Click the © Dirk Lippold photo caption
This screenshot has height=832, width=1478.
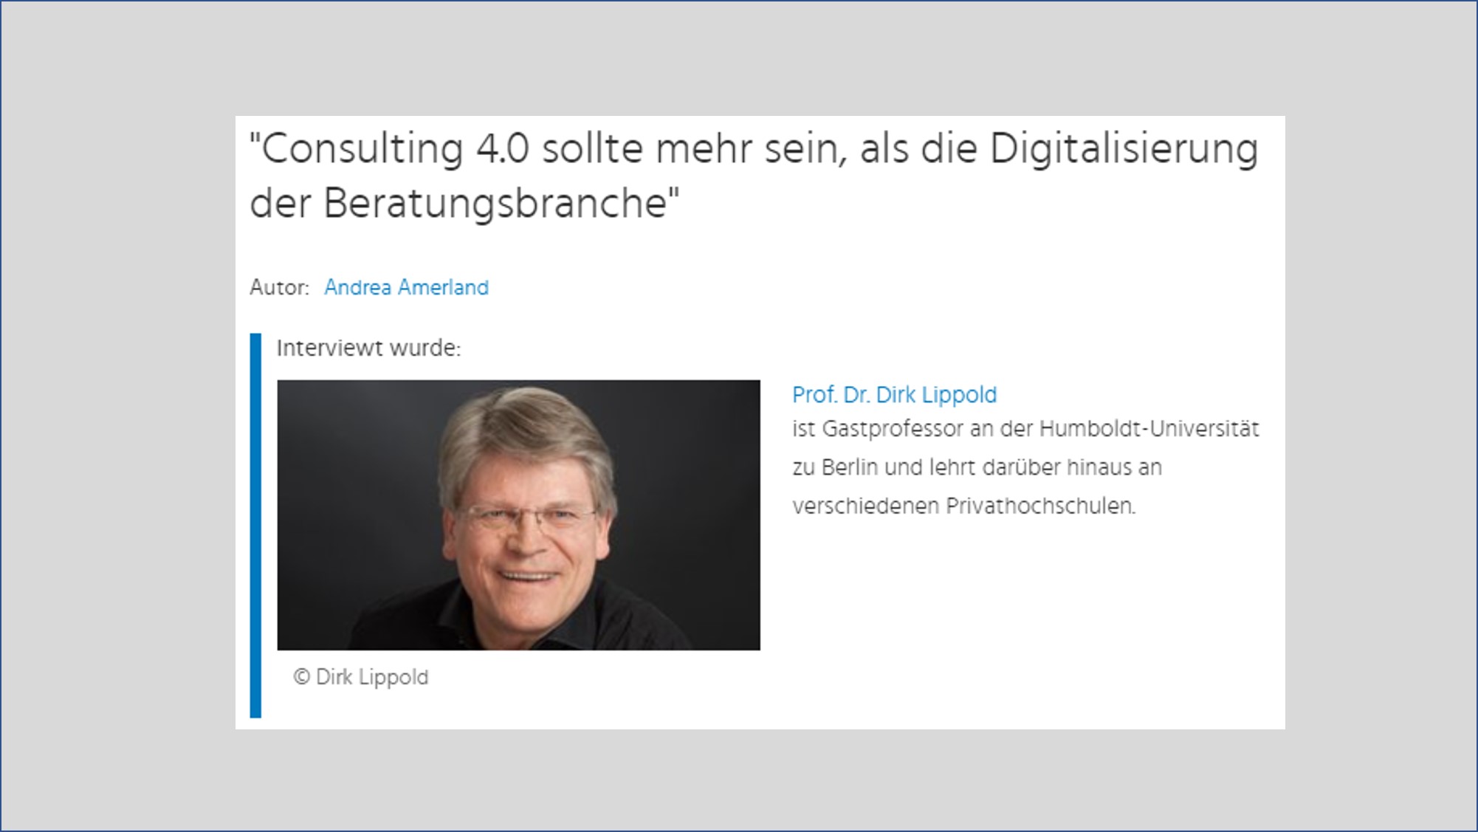361,677
